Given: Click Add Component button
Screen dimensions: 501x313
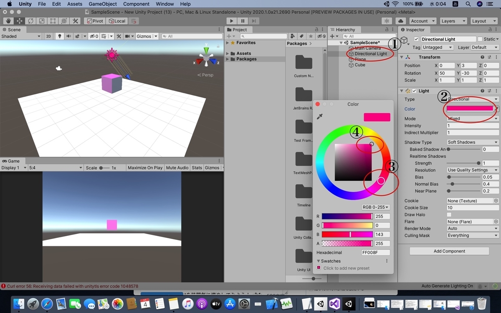Looking at the screenshot, I should 449,251.
